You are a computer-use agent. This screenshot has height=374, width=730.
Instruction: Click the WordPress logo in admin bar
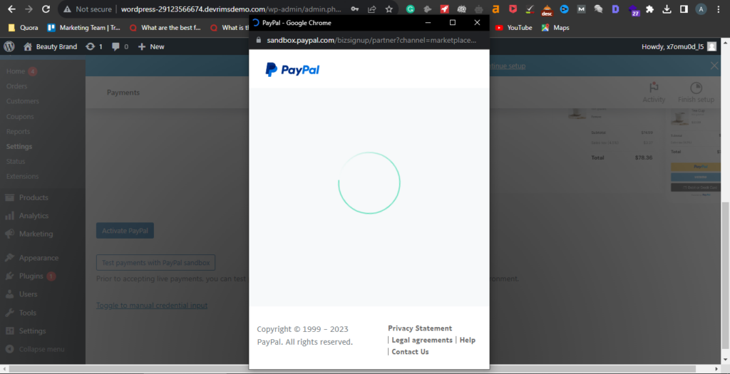pyautogui.click(x=9, y=46)
